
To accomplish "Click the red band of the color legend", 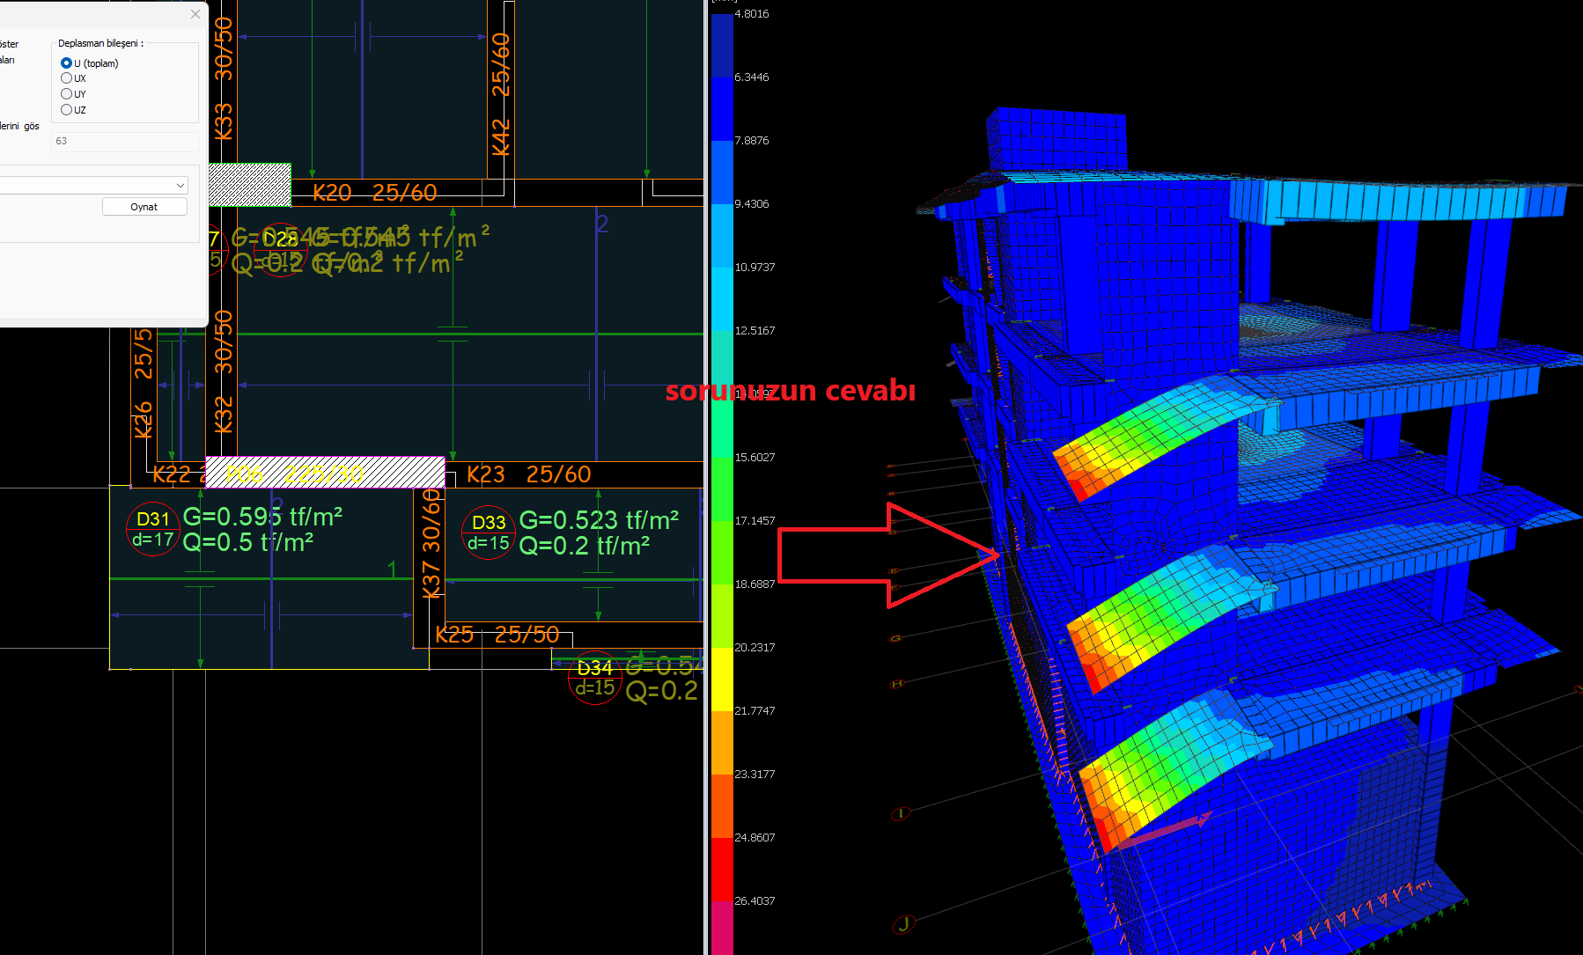I will [x=722, y=869].
